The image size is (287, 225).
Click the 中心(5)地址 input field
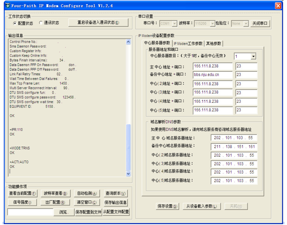click(x=213, y=110)
